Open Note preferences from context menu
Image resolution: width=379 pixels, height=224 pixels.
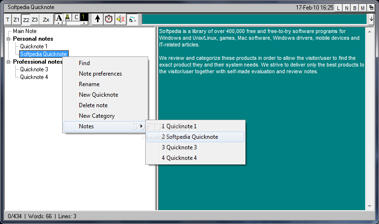106,74
